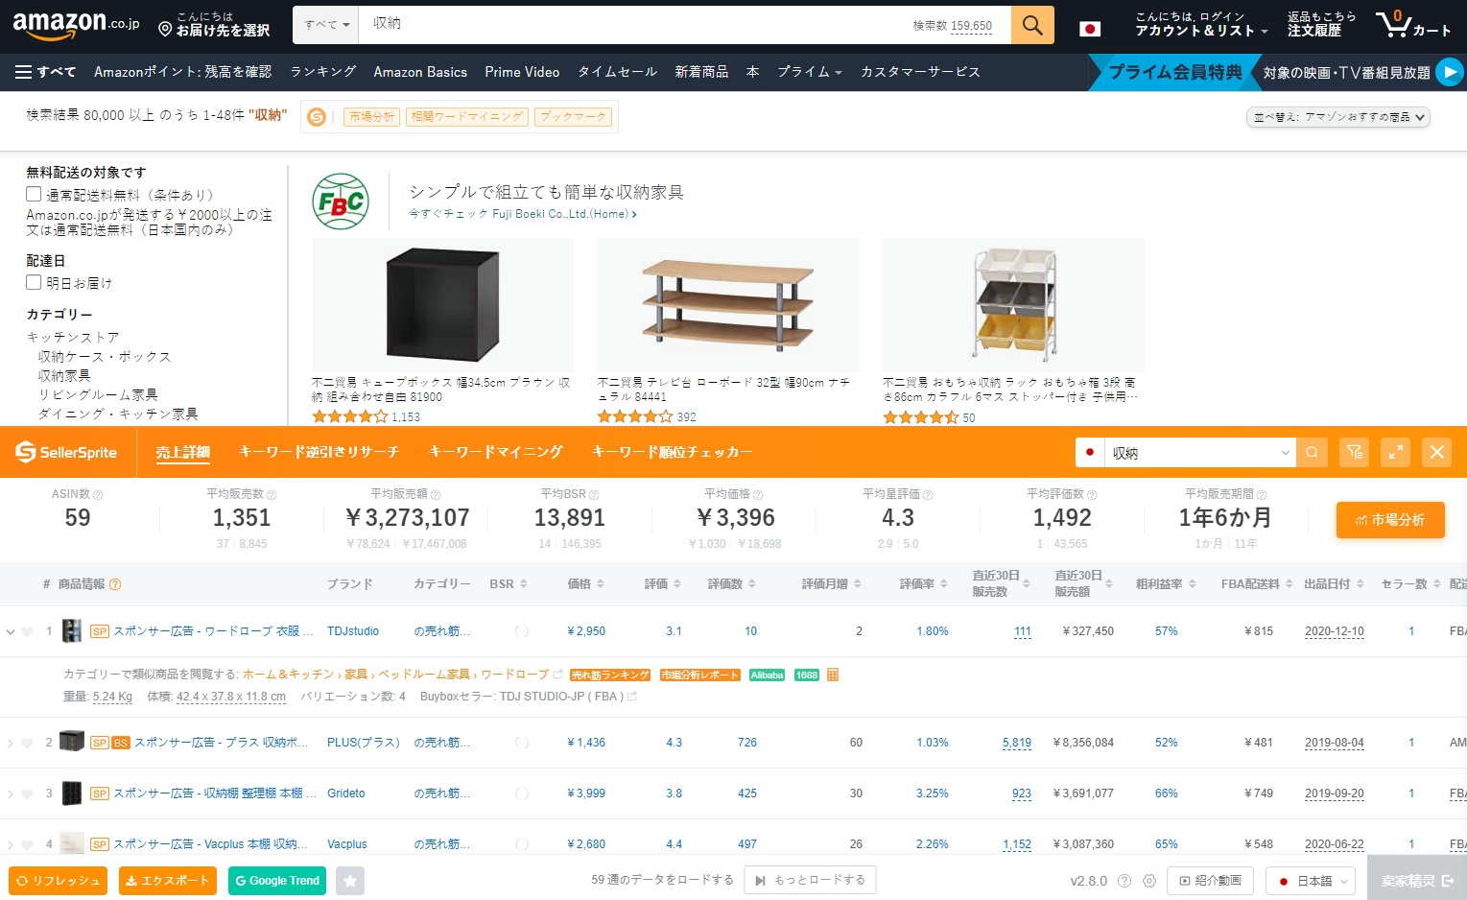Click help icon next to 平均BSR
Screen dimensions: 1467x900
coord(594,495)
